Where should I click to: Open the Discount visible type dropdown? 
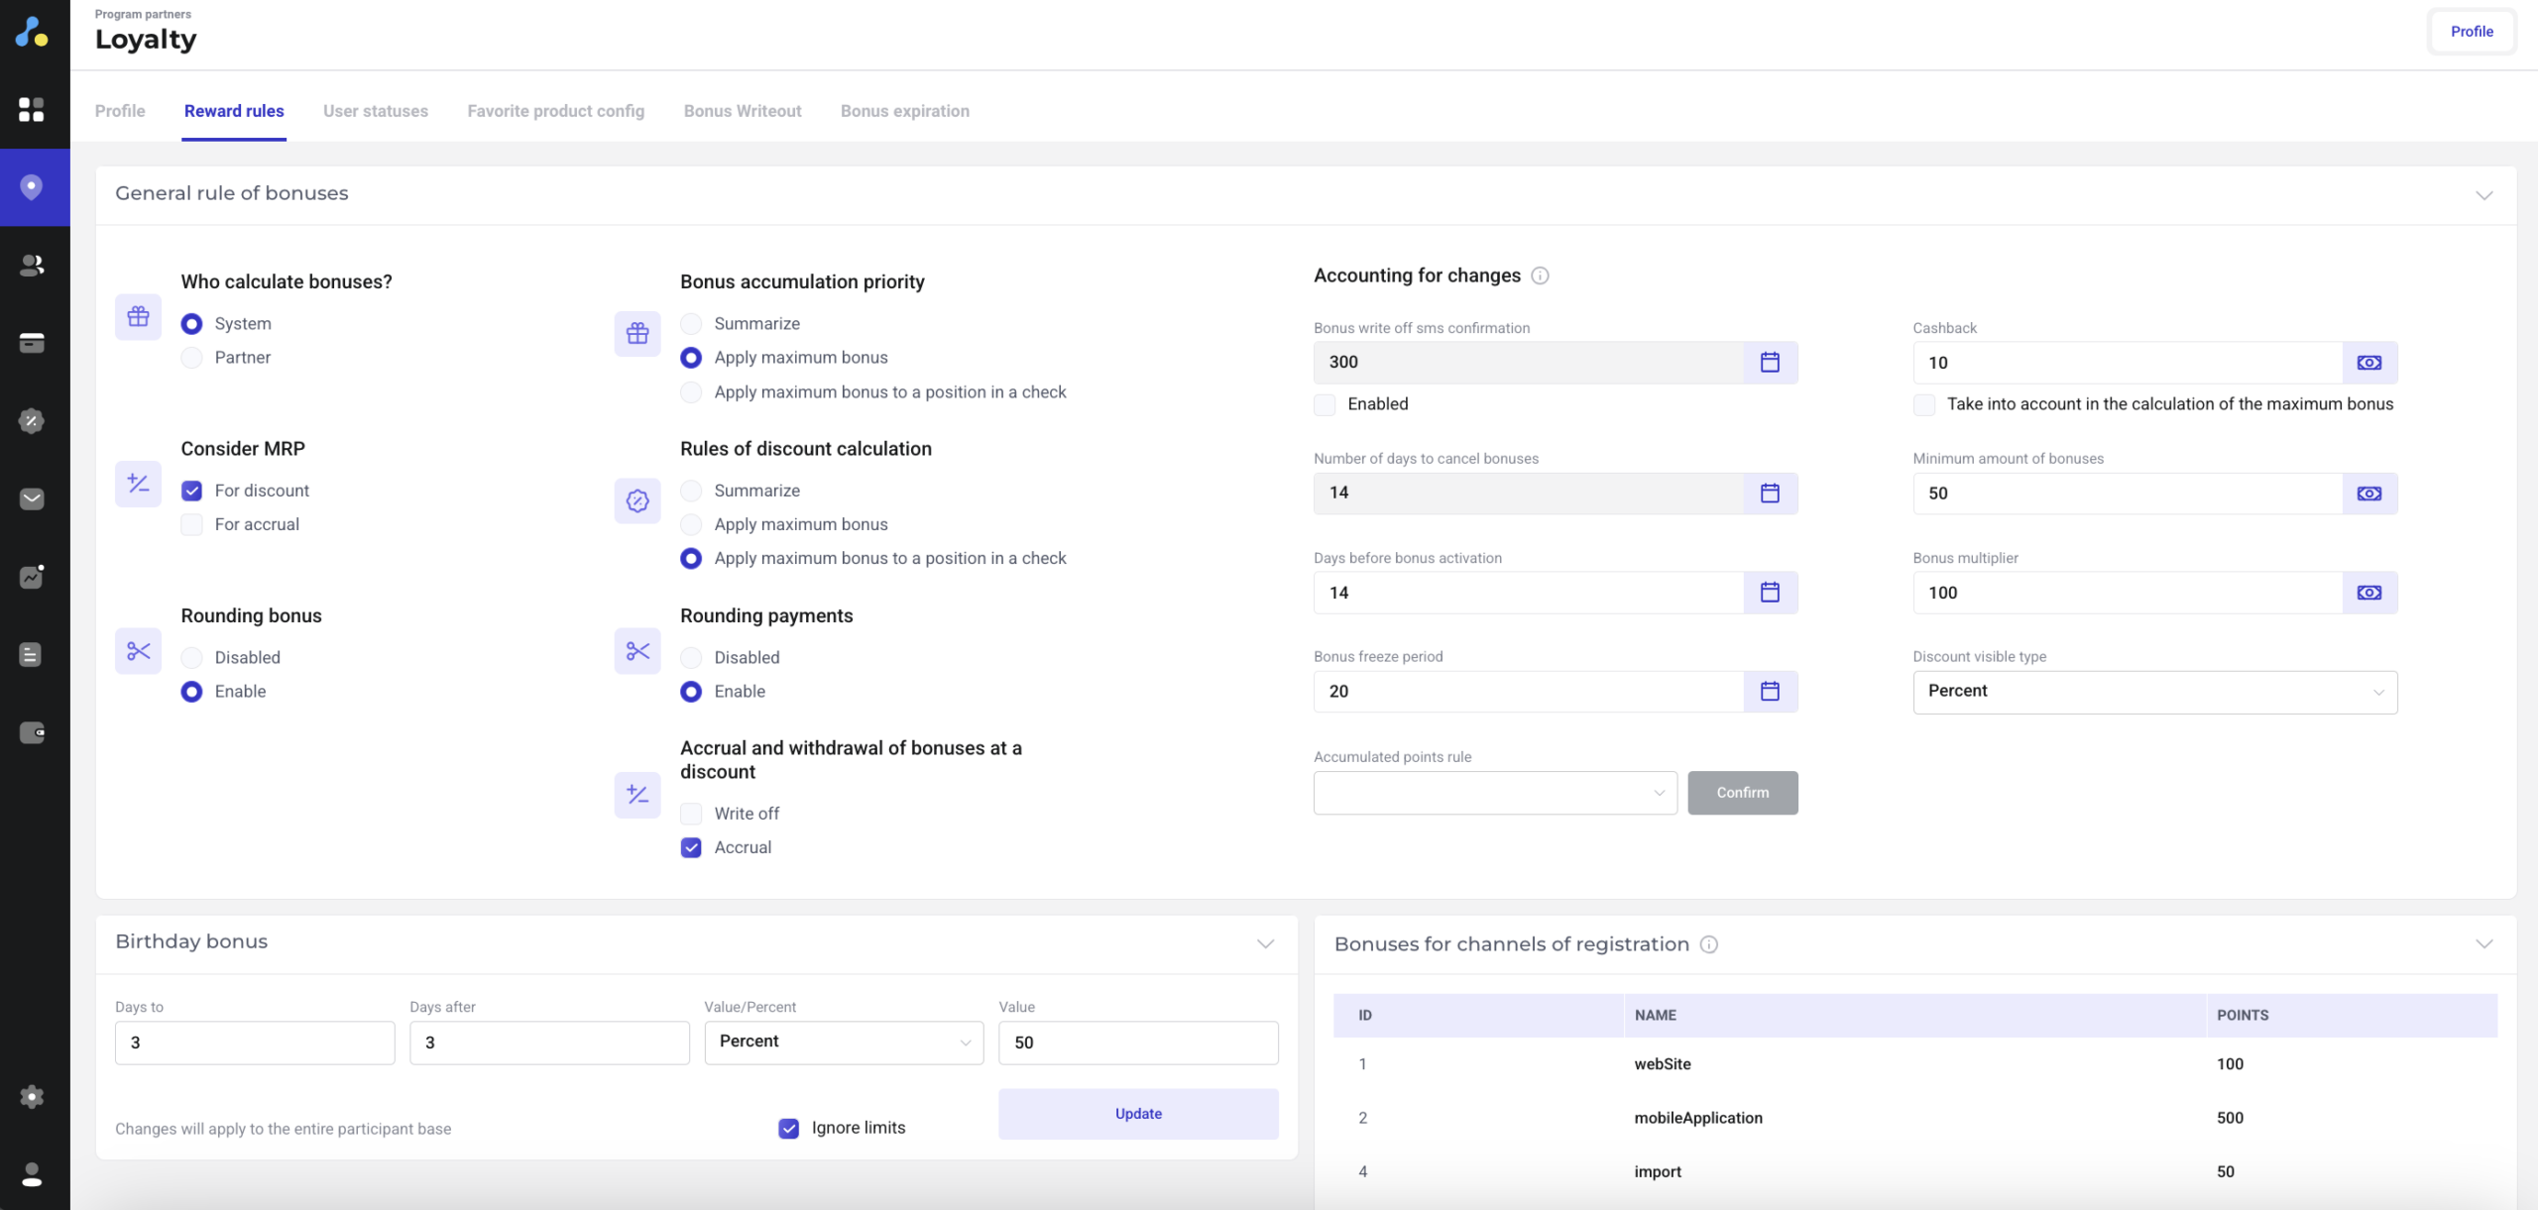coord(2154,692)
